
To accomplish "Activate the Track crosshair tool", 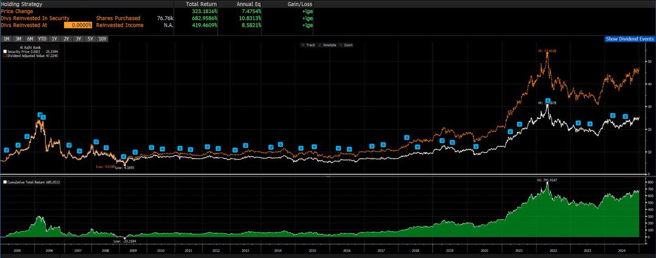I will tap(309, 45).
